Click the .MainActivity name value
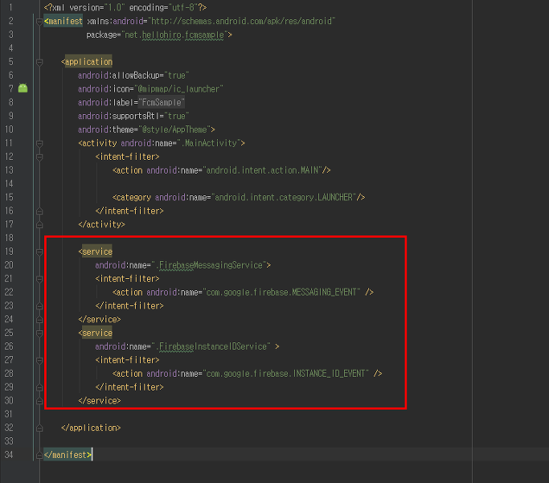This screenshot has width=549, height=483. (209, 143)
